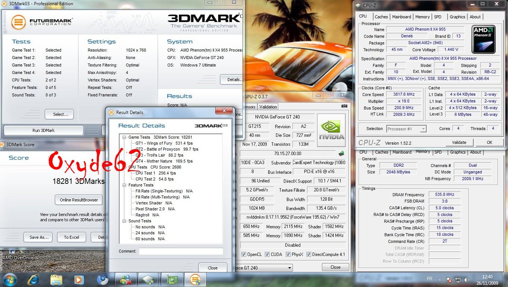Viewport: 508px width, 287px height.
Task: Switch to Validation tab in GPU-Z
Action: 268,107
